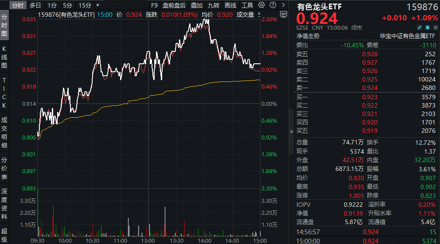
Task: Toggle the 叠加 overlay option
Action: [x=197, y=5]
